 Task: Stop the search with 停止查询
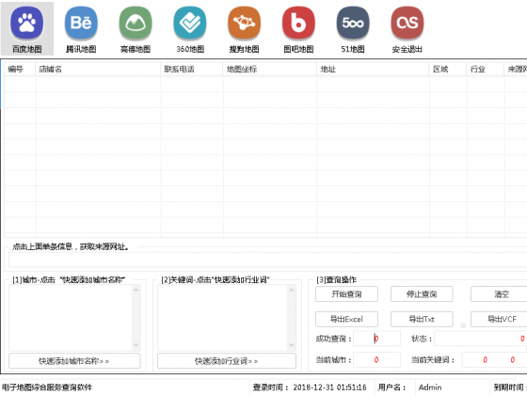coord(422,294)
